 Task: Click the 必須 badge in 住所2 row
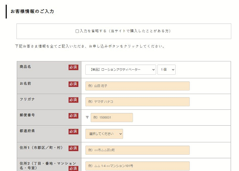click(73, 168)
